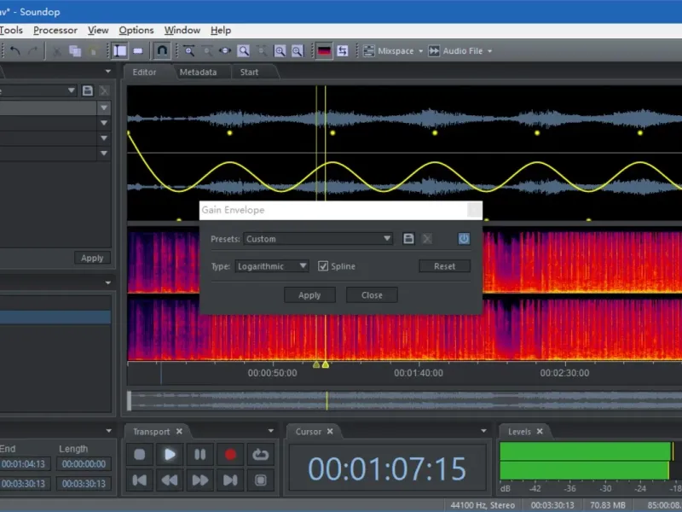The image size is (682, 512).
Task: Click the red Record button
Action: point(230,455)
